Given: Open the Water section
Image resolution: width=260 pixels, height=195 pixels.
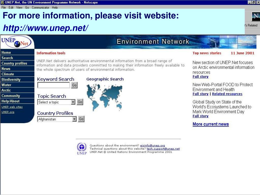Looking at the screenshot, I should tap(17, 85).
